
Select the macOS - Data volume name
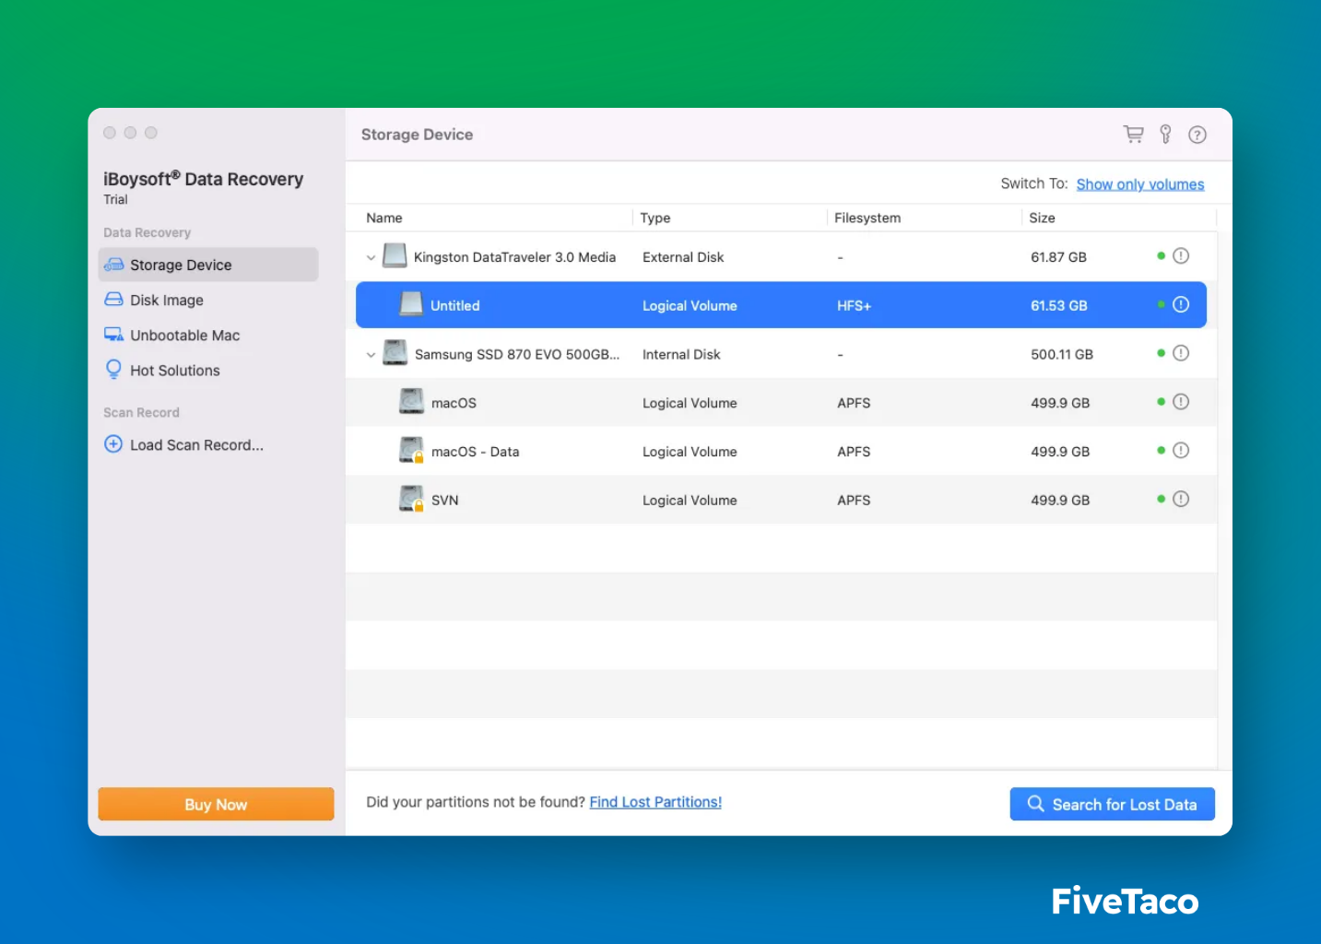[x=475, y=452]
